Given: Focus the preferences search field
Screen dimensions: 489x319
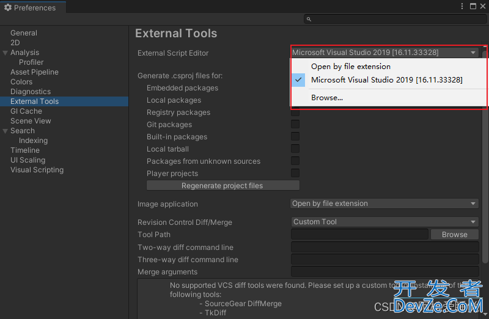Looking at the screenshot, I should (395, 20).
